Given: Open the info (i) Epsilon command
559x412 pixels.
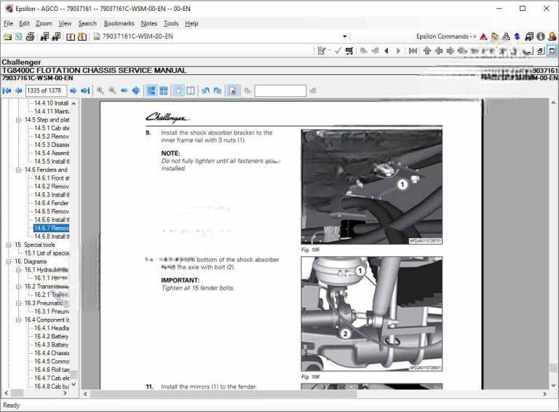Looking at the screenshot, I should point(541,36).
